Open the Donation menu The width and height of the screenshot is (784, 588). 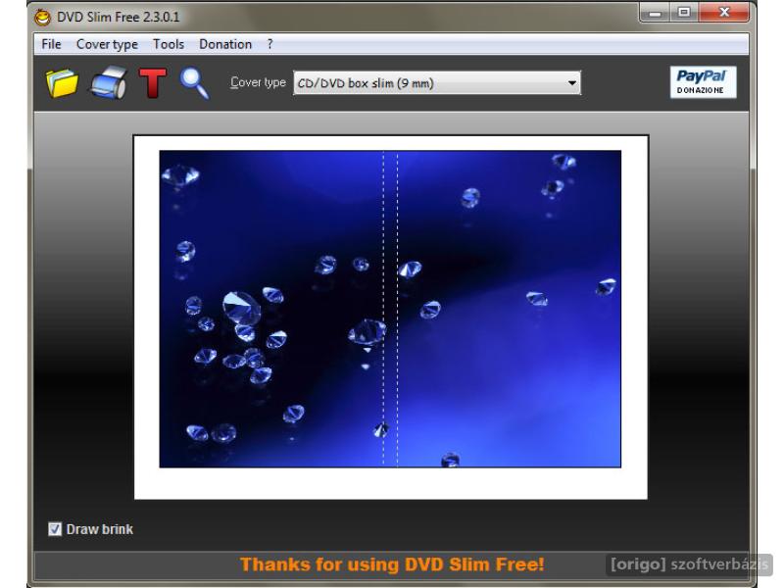(x=225, y=44)
